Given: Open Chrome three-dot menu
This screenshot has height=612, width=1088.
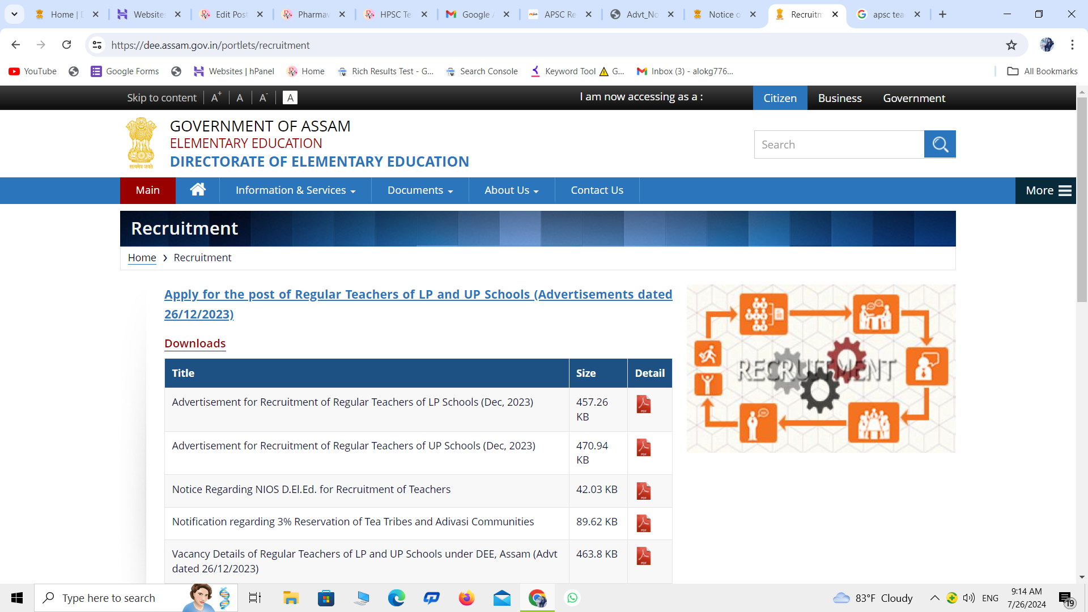Looking at the screenshot, I should point(1072,45).
